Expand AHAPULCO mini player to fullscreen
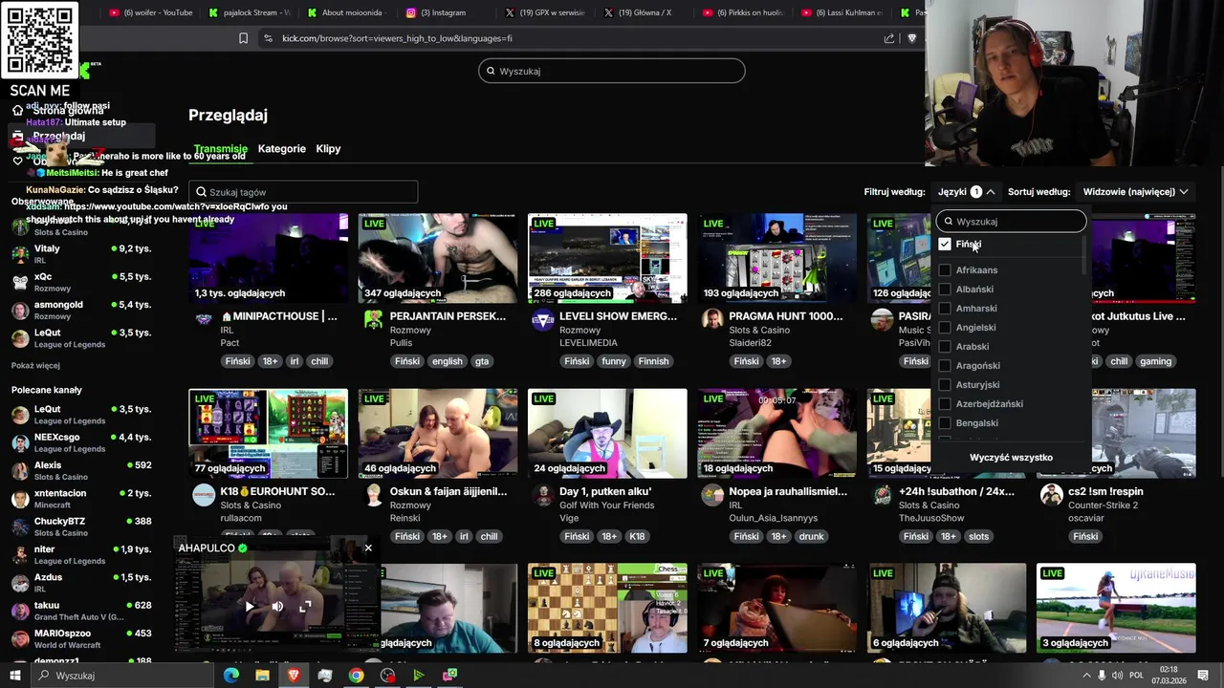The height and width of the screenshot is (688, 1224). tap(305, 606)
